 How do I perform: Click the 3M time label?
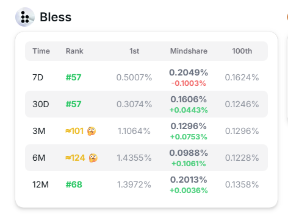[39, 131]
